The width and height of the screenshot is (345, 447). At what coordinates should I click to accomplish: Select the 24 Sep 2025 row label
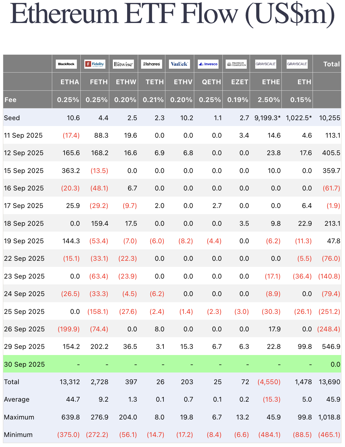tap(24, 294)
